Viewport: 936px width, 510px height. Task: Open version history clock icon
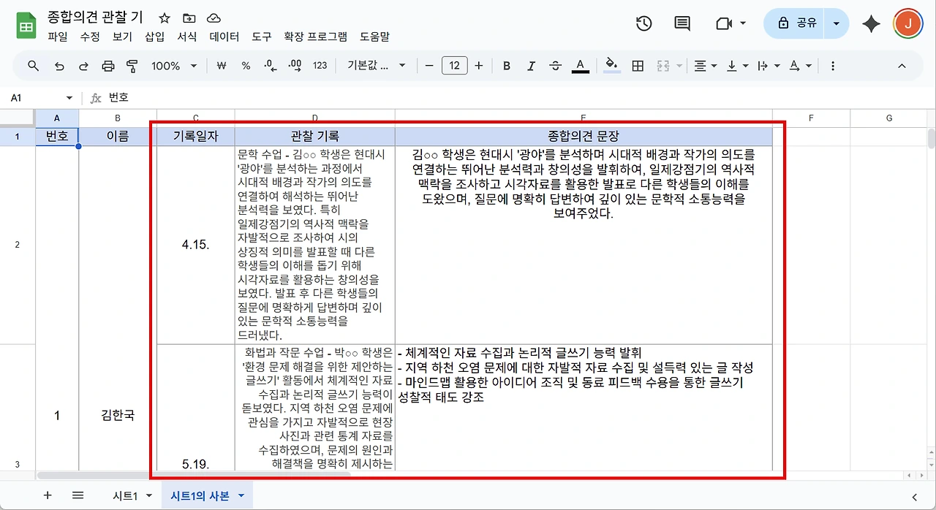tap(643, 23)
